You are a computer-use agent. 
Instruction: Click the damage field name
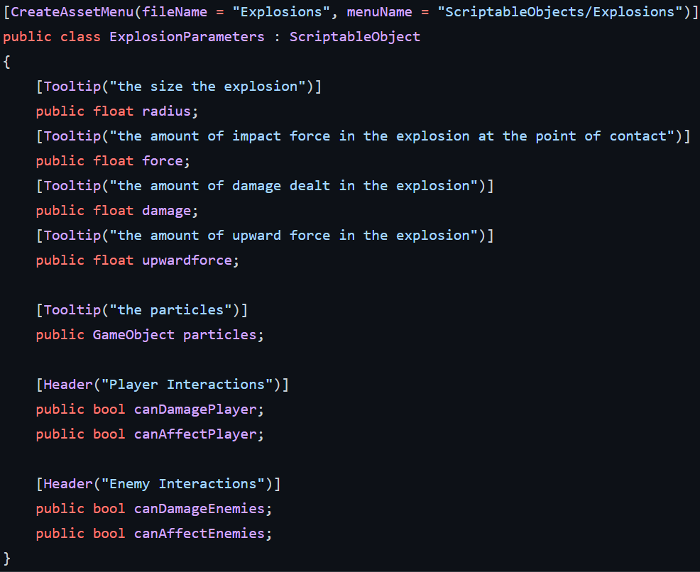(x=167, y=211)
